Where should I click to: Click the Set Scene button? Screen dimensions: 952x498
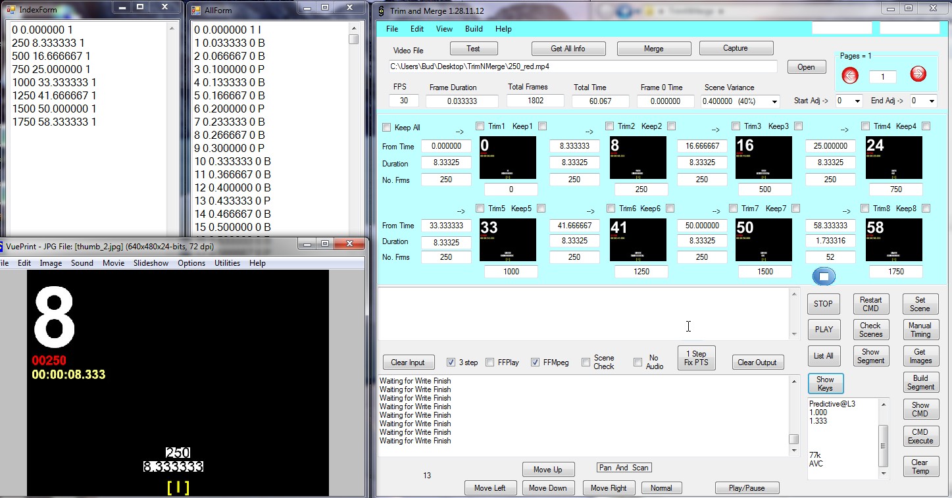coord(920,304)
